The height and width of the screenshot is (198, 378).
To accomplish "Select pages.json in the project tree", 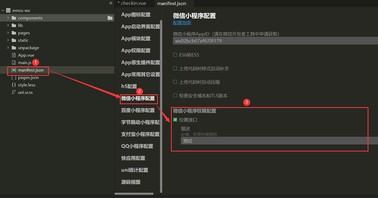I will [x=28, y=78].
